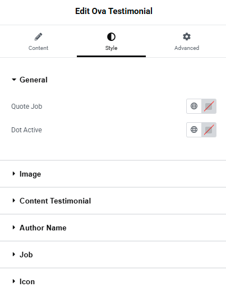Click the Content Testimonial section title
The width and height of the screenshot is (226, 296).
point(56,201)
